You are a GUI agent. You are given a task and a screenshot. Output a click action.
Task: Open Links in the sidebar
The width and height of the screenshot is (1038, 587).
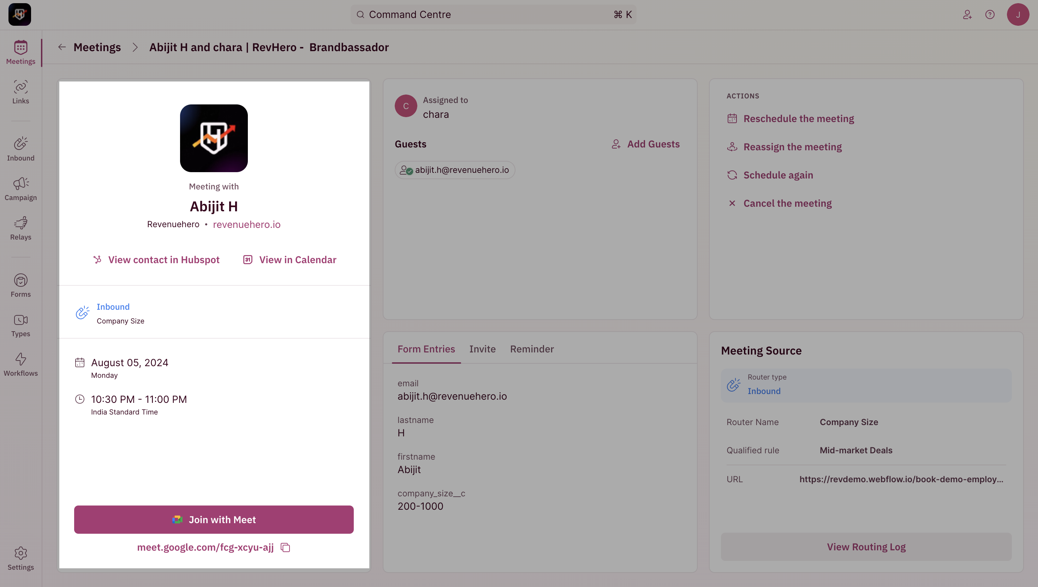tap(20, 92)
